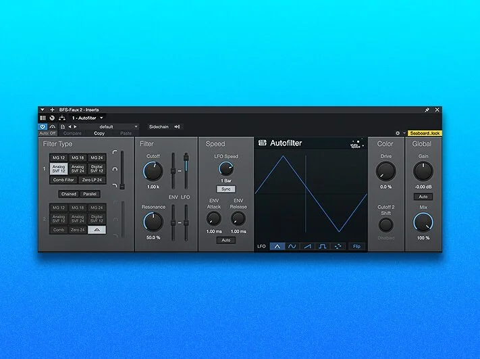This screenshot has height=359, width=480.
Task: Click the filter 1 bandpass shape icon
Action: (x=115, y=169)
